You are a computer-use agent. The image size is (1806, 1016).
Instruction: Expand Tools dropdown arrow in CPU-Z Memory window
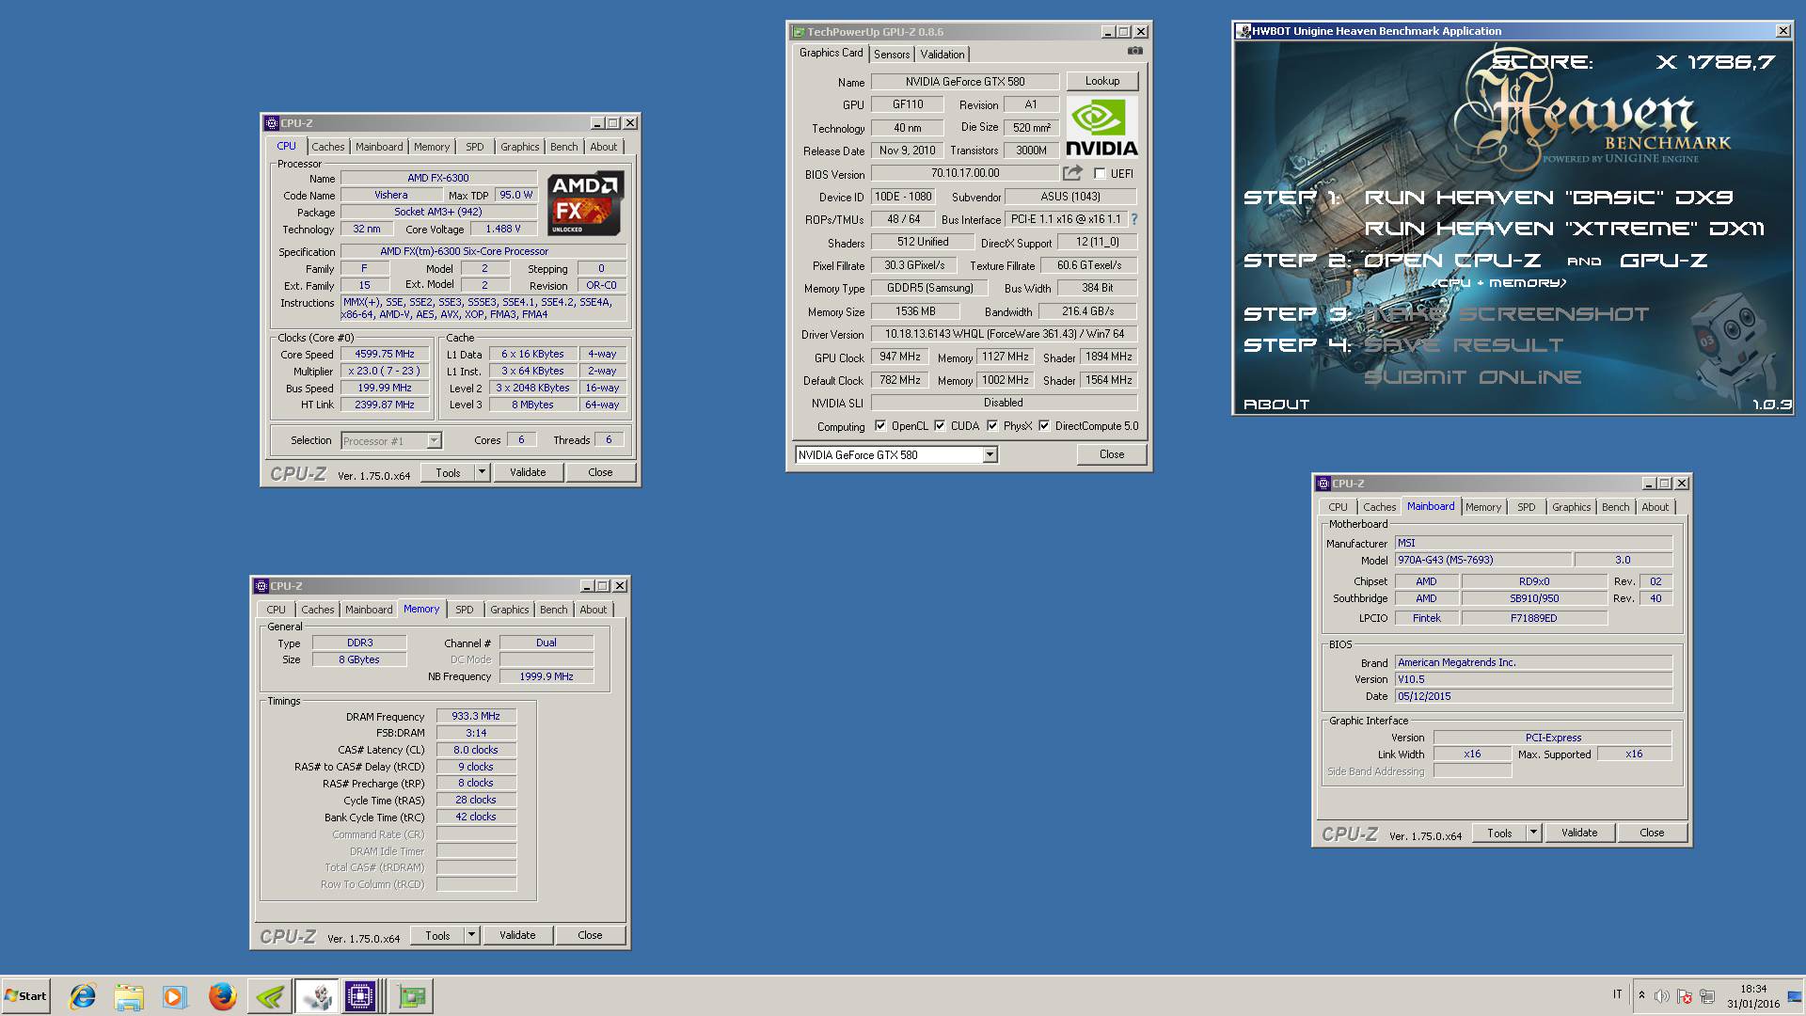tap(472, 935)
